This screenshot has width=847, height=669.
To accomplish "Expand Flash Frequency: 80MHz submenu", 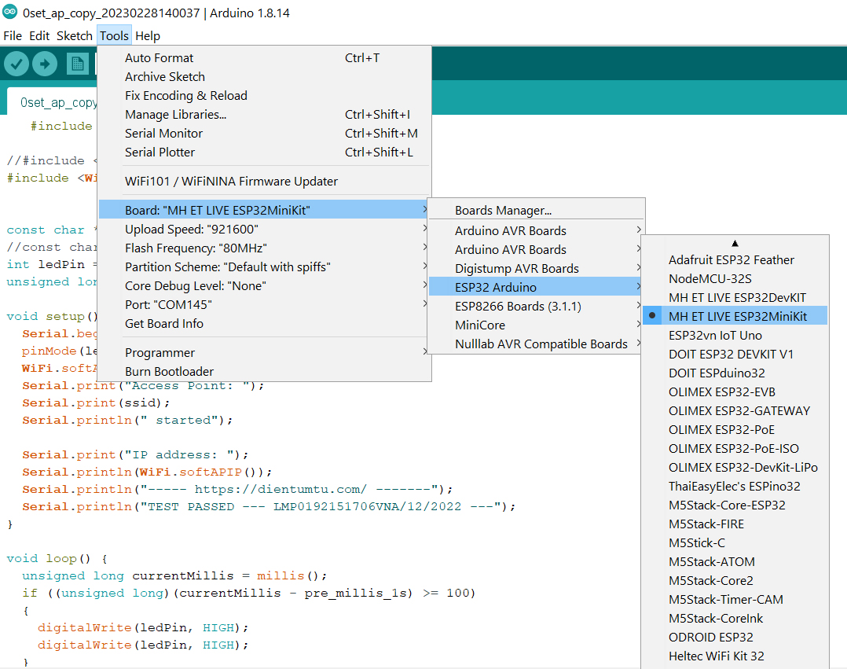I will 265,248.
